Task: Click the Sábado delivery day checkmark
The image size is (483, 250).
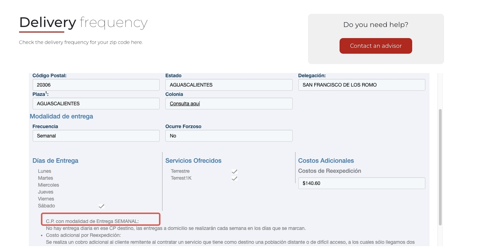Action: 101,206
